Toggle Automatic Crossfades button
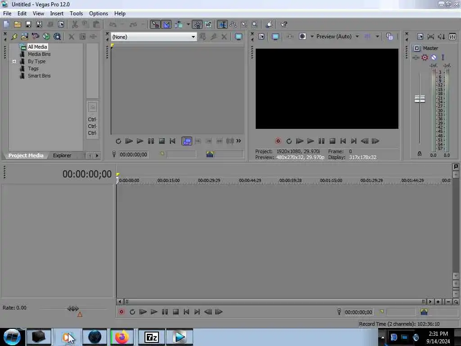Viewport: 461px width, 346px height. [167, 25]
